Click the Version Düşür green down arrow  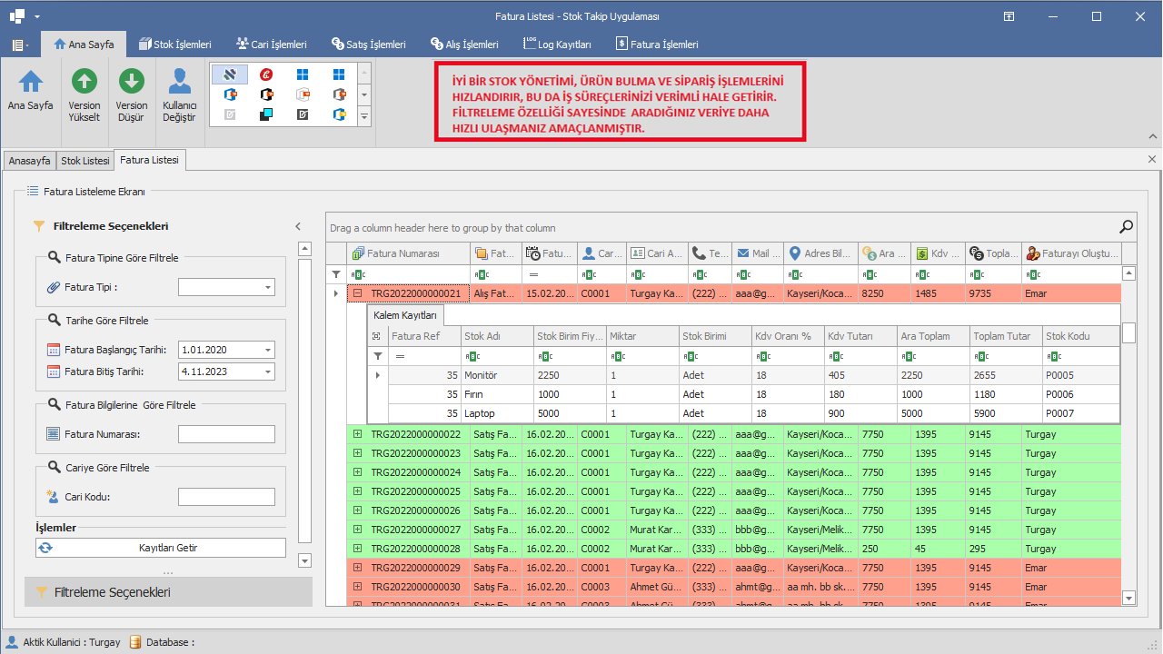132,81
